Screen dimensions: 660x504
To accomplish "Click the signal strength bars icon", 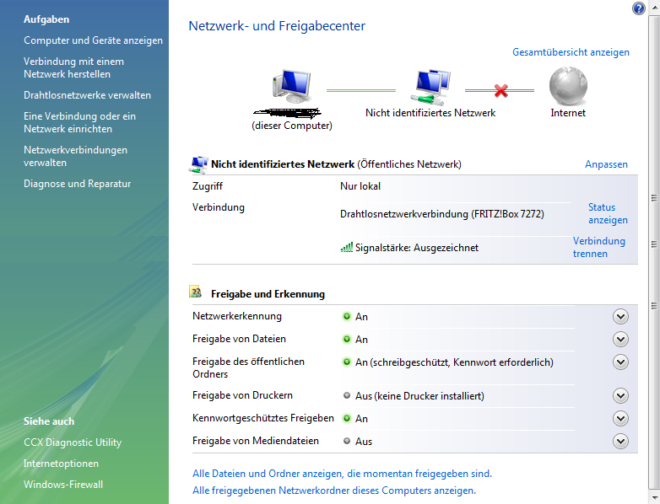I will pyautogui.click(x=346, y=247).
